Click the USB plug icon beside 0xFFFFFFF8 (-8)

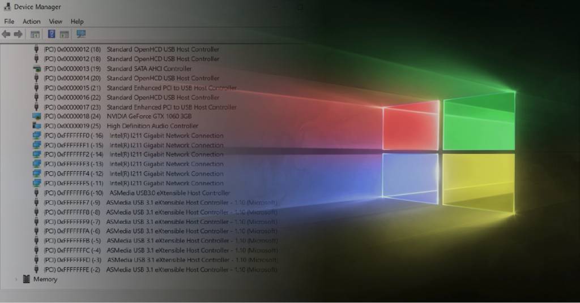click(x=36, y=212)
